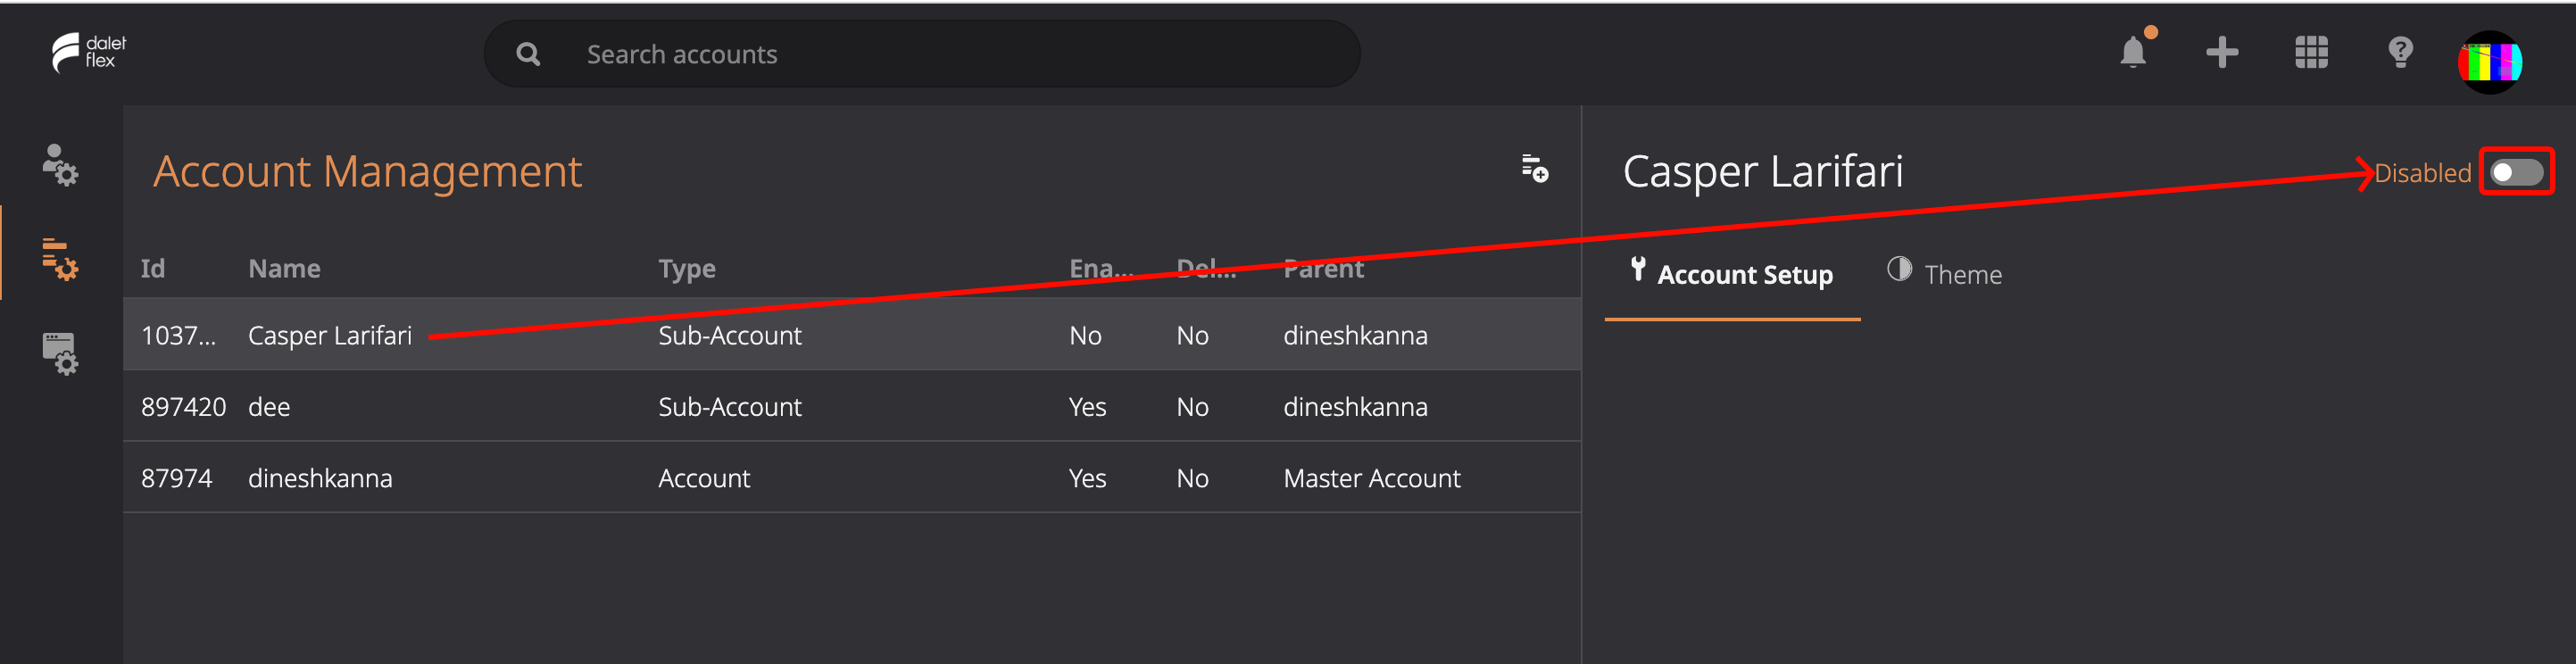Click the add account list icon

pyautogui.click(x=1534, y=168)
